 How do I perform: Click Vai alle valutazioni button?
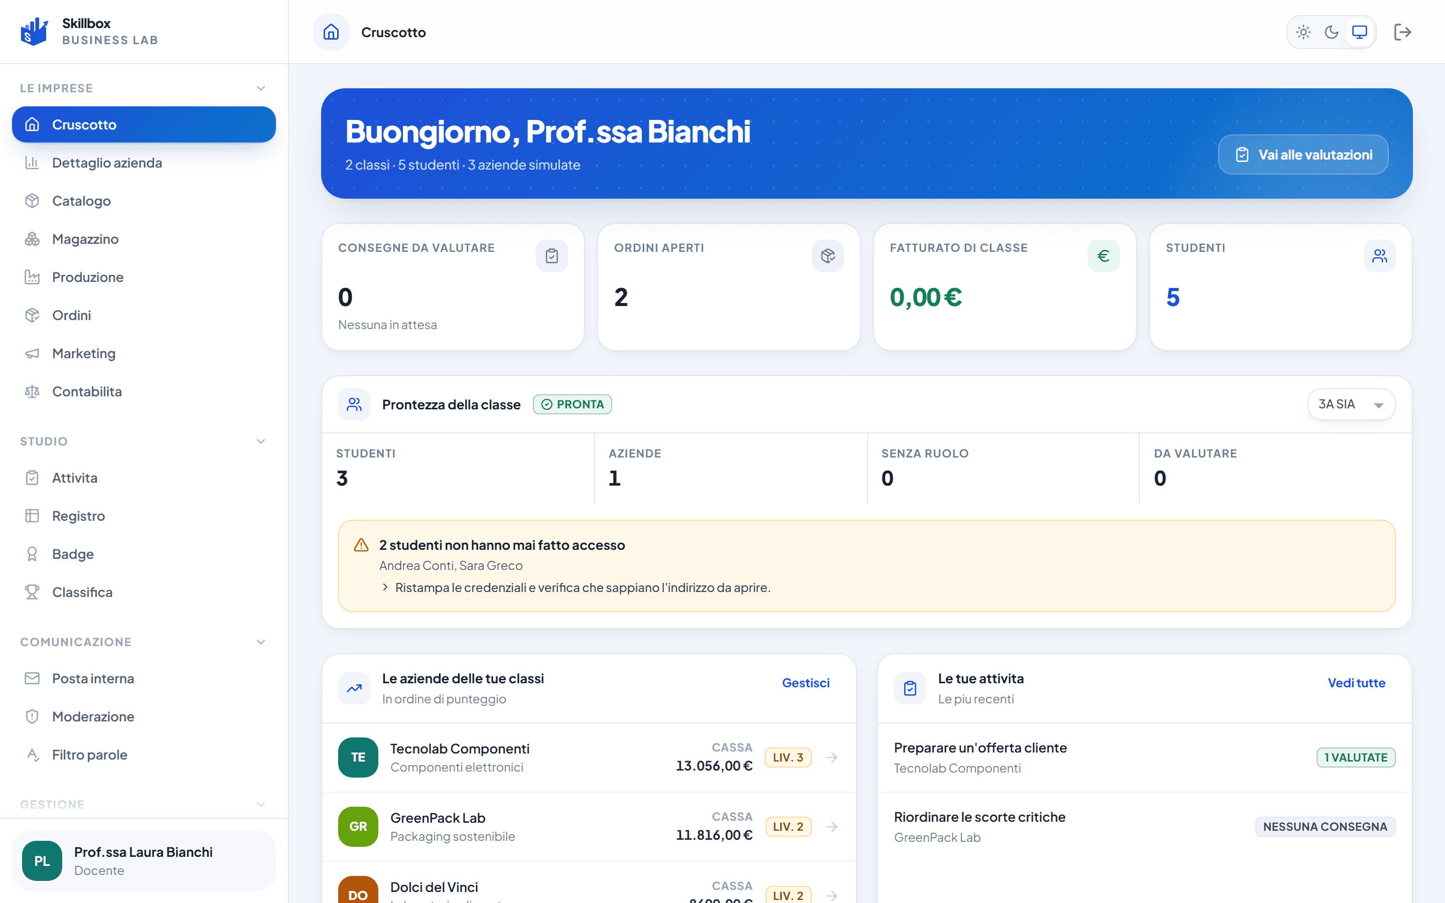(1303, 155)
